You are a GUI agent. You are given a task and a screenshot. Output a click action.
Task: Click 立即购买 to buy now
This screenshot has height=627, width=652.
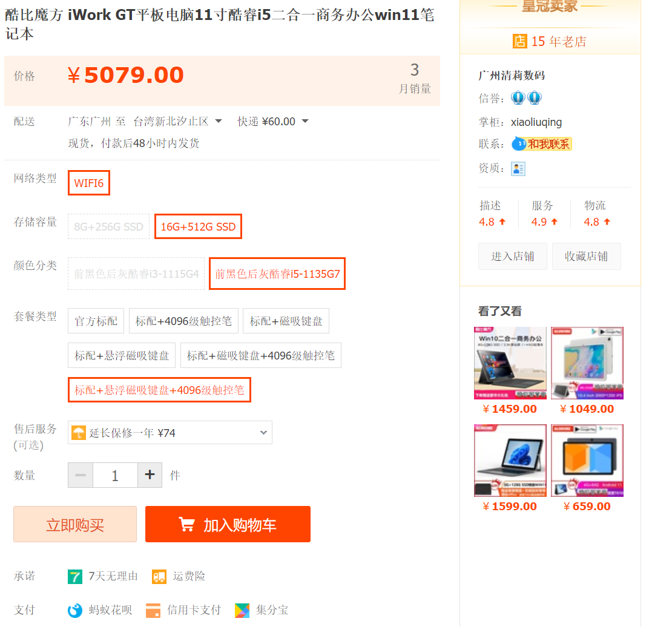(x=75, y=524)
